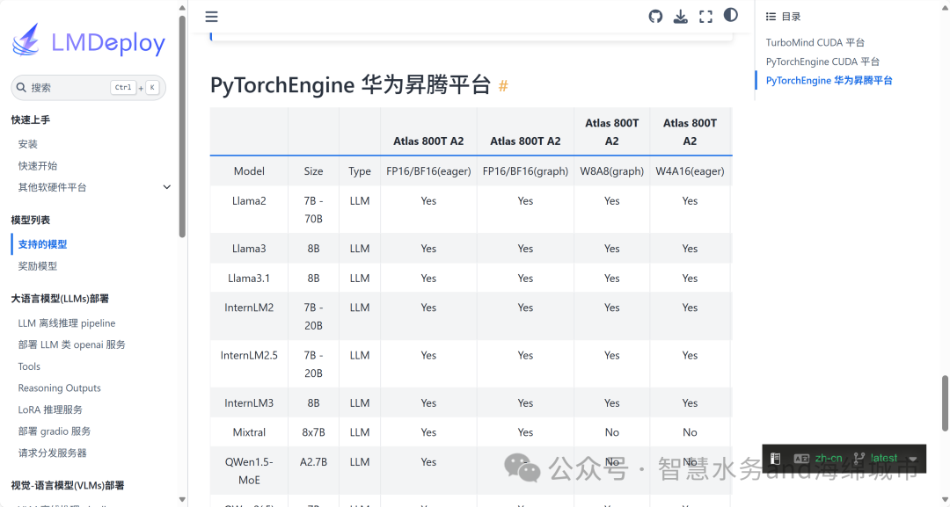Click sidebar scrollbar down arrow
The height and width of the screenshot is (507, 950).
[182, 500]
